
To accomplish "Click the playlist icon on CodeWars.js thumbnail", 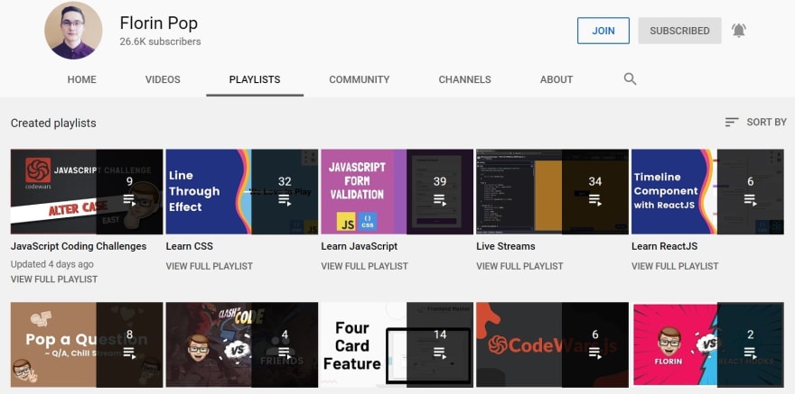I will click(594, 353).
